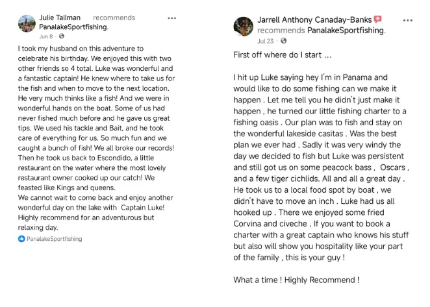Click the Jul 23 post date
Image resolution: width=430 pixels, height=307 pixels.
pos(265,40)
